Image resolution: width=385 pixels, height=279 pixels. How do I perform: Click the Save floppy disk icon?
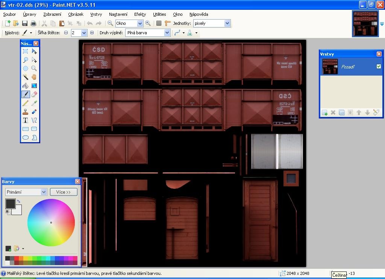pyautogui.click(x=25, y=23)
